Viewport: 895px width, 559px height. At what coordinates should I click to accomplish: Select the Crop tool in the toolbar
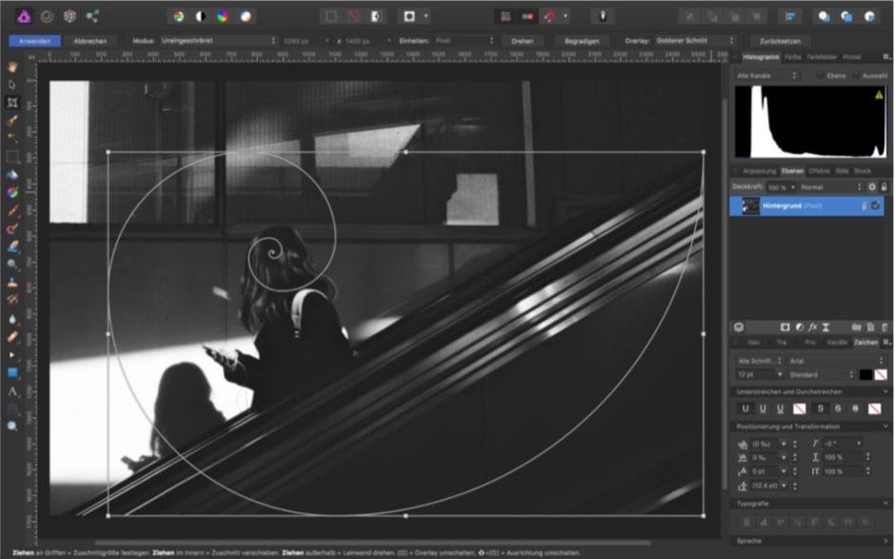click(12, 102)
